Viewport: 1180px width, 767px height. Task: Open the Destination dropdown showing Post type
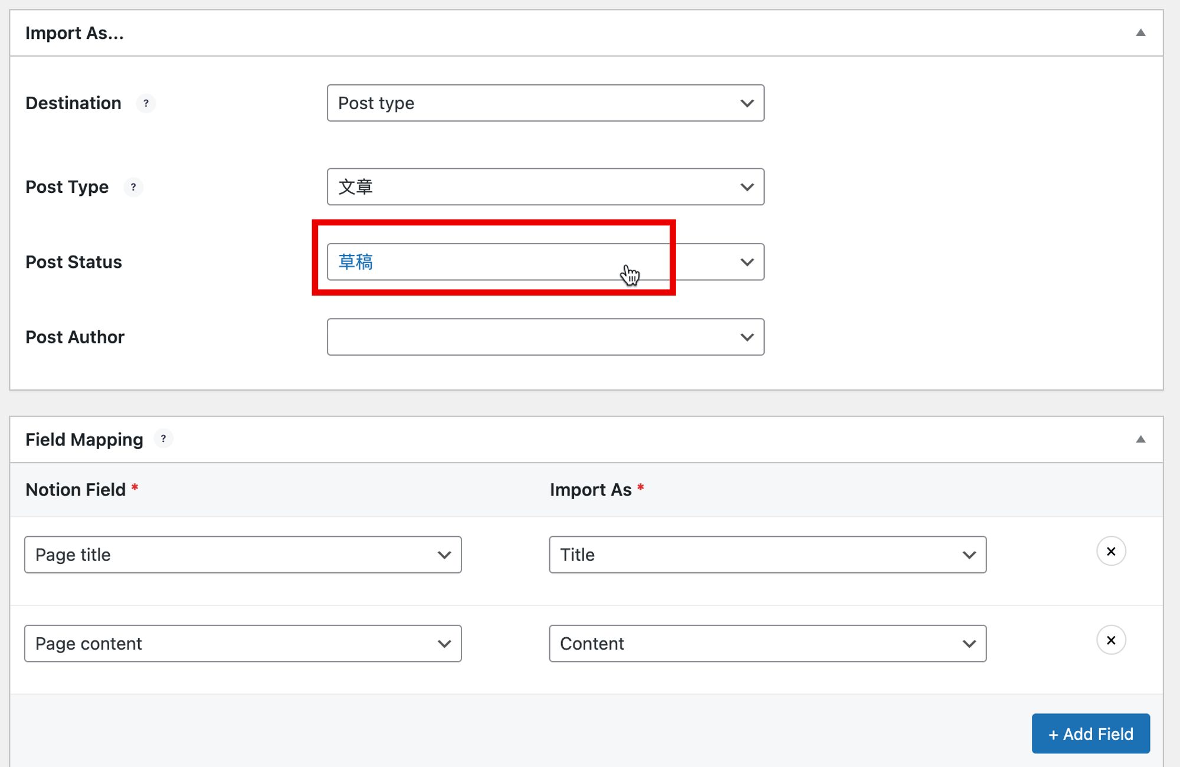[x=545, y=103]
